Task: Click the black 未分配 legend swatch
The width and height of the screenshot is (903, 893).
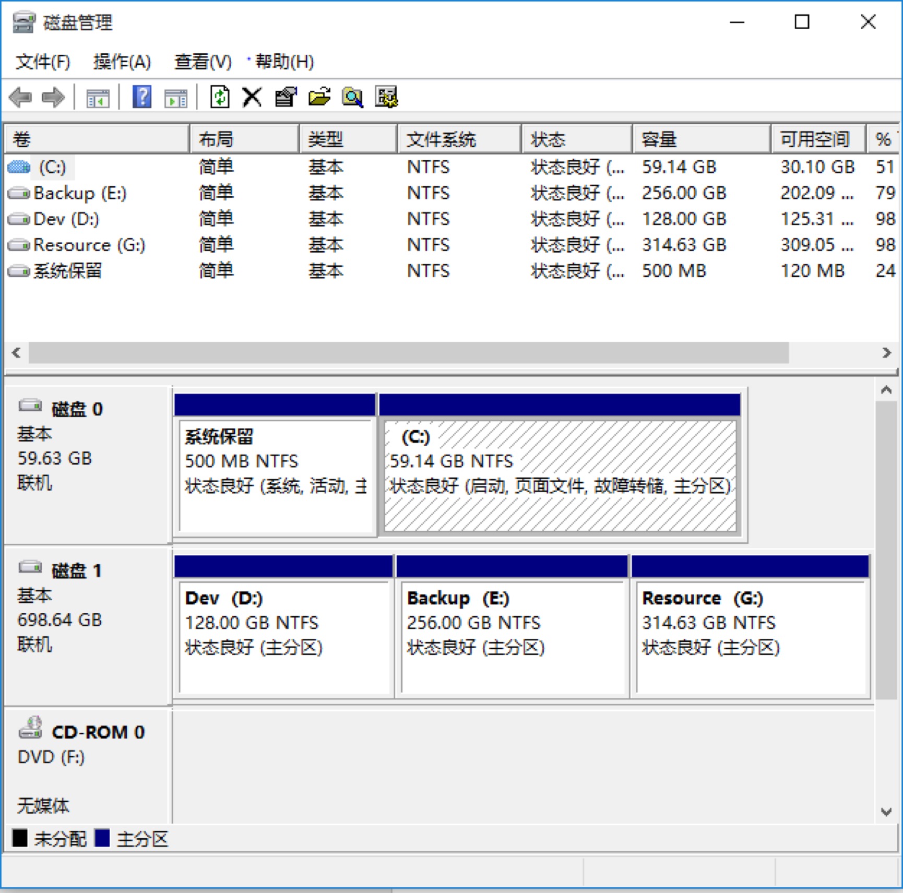Action: point(20,838)
